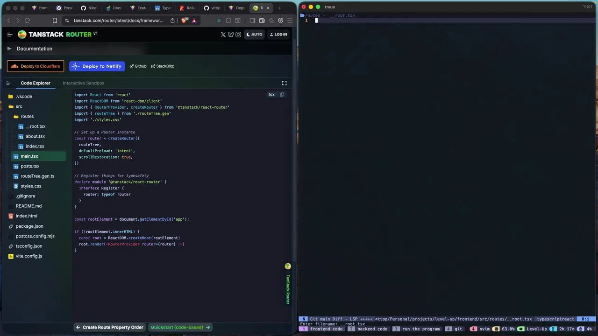
Task: Switch to the Excalidraw browser tab
Action: [64, 8]
